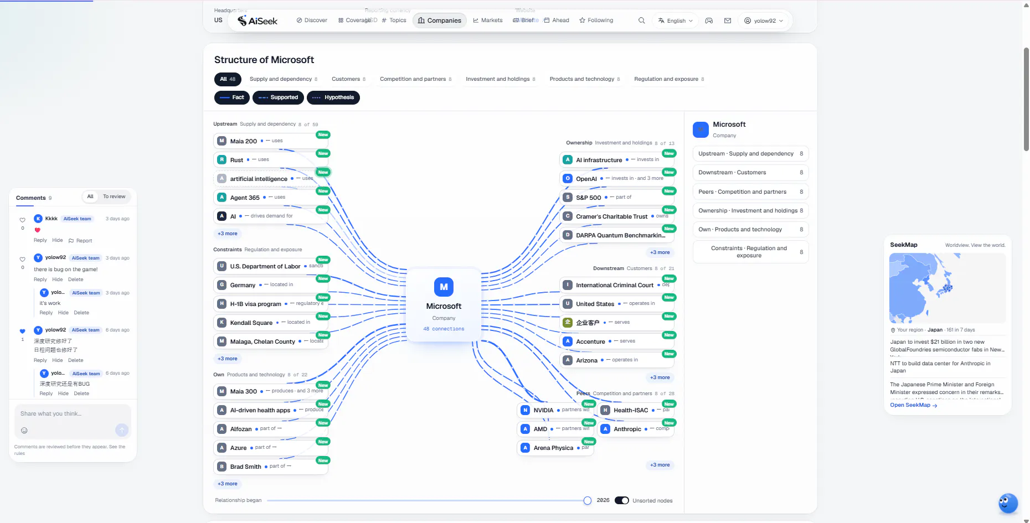The width and height of the screenshot is (1030, 523).
Task: Click the AiSeek logo
Action: [257, 20]
